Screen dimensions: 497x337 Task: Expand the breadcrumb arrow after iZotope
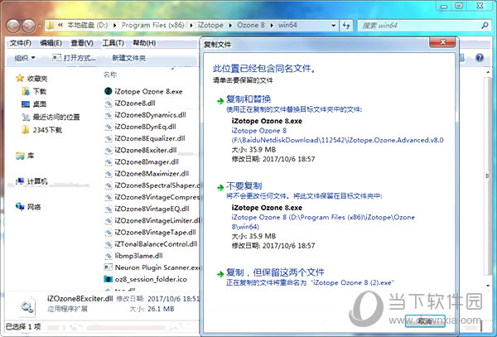pos(230,26)
